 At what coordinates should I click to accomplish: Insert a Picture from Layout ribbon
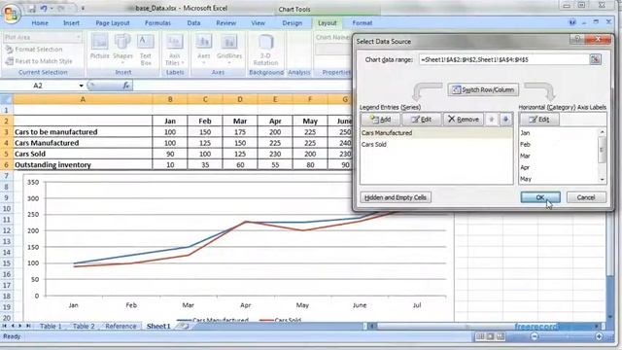pyautogui.click(x=99, y=47)
